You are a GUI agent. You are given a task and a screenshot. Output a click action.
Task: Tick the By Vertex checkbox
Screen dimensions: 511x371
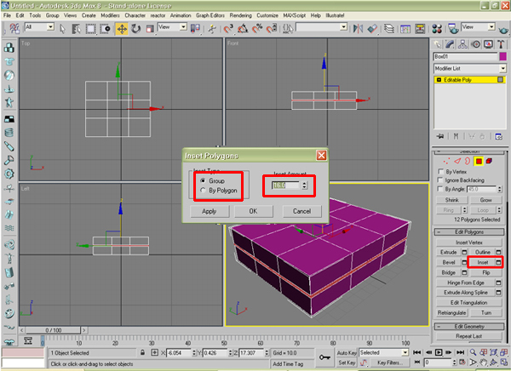tap(439, 171)
